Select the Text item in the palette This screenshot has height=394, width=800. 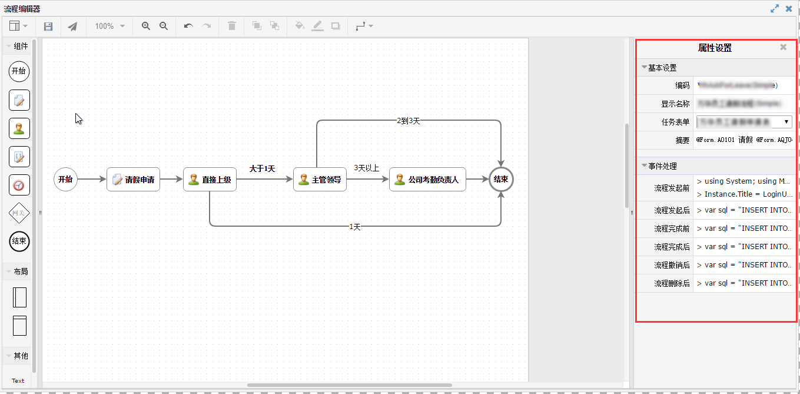coord(18,380)
